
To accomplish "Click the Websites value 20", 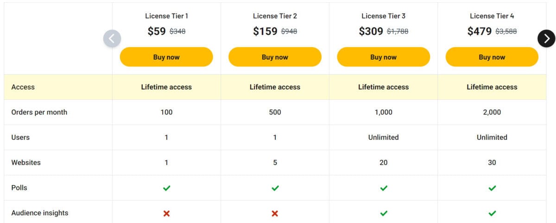I will point(384,163).
